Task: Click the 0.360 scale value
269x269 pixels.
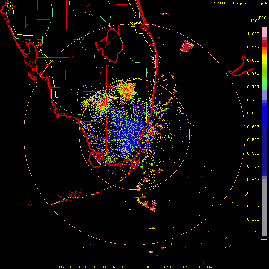Action: tap(253, 193)
